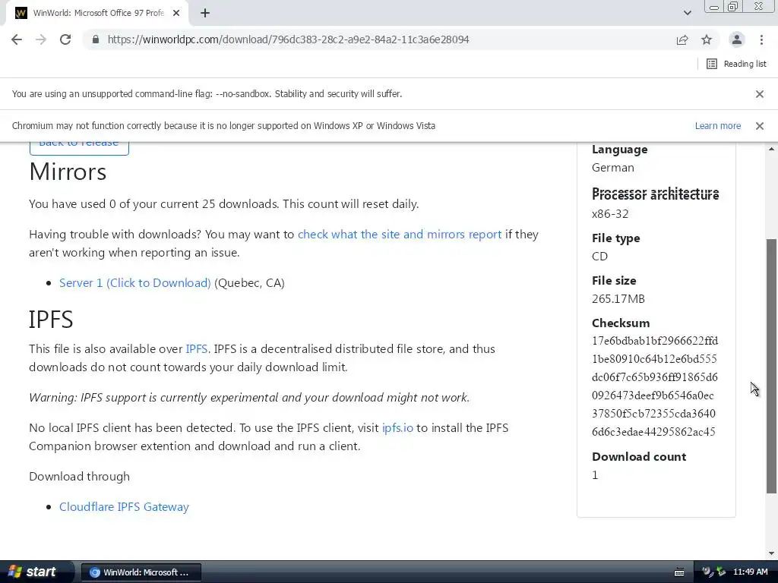Reload the current page
778x583 pixels.
65,39
